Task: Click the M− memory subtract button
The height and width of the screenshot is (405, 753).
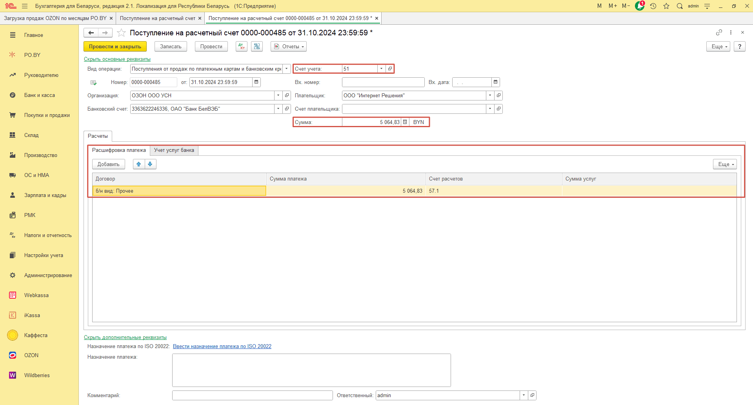Action: tap(626, 6)
